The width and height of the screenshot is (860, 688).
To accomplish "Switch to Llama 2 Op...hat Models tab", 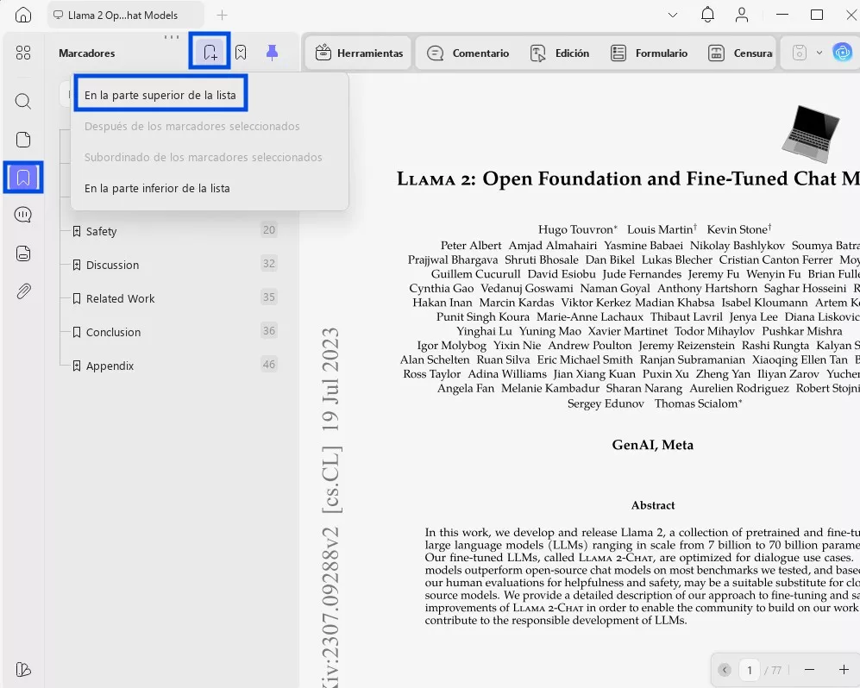I will pyautogui.click(x=126, y=15).
